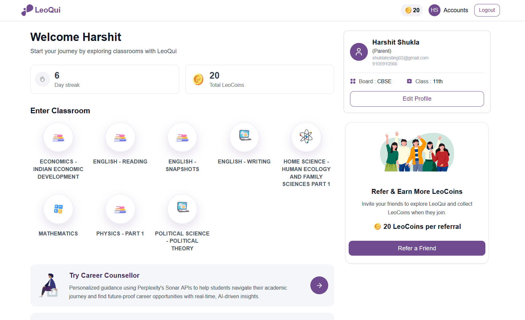Open the Economics - Indian Economic Development classroom
Image resolution: width=525 pixels, height=320 pixels.
[58, 137]
